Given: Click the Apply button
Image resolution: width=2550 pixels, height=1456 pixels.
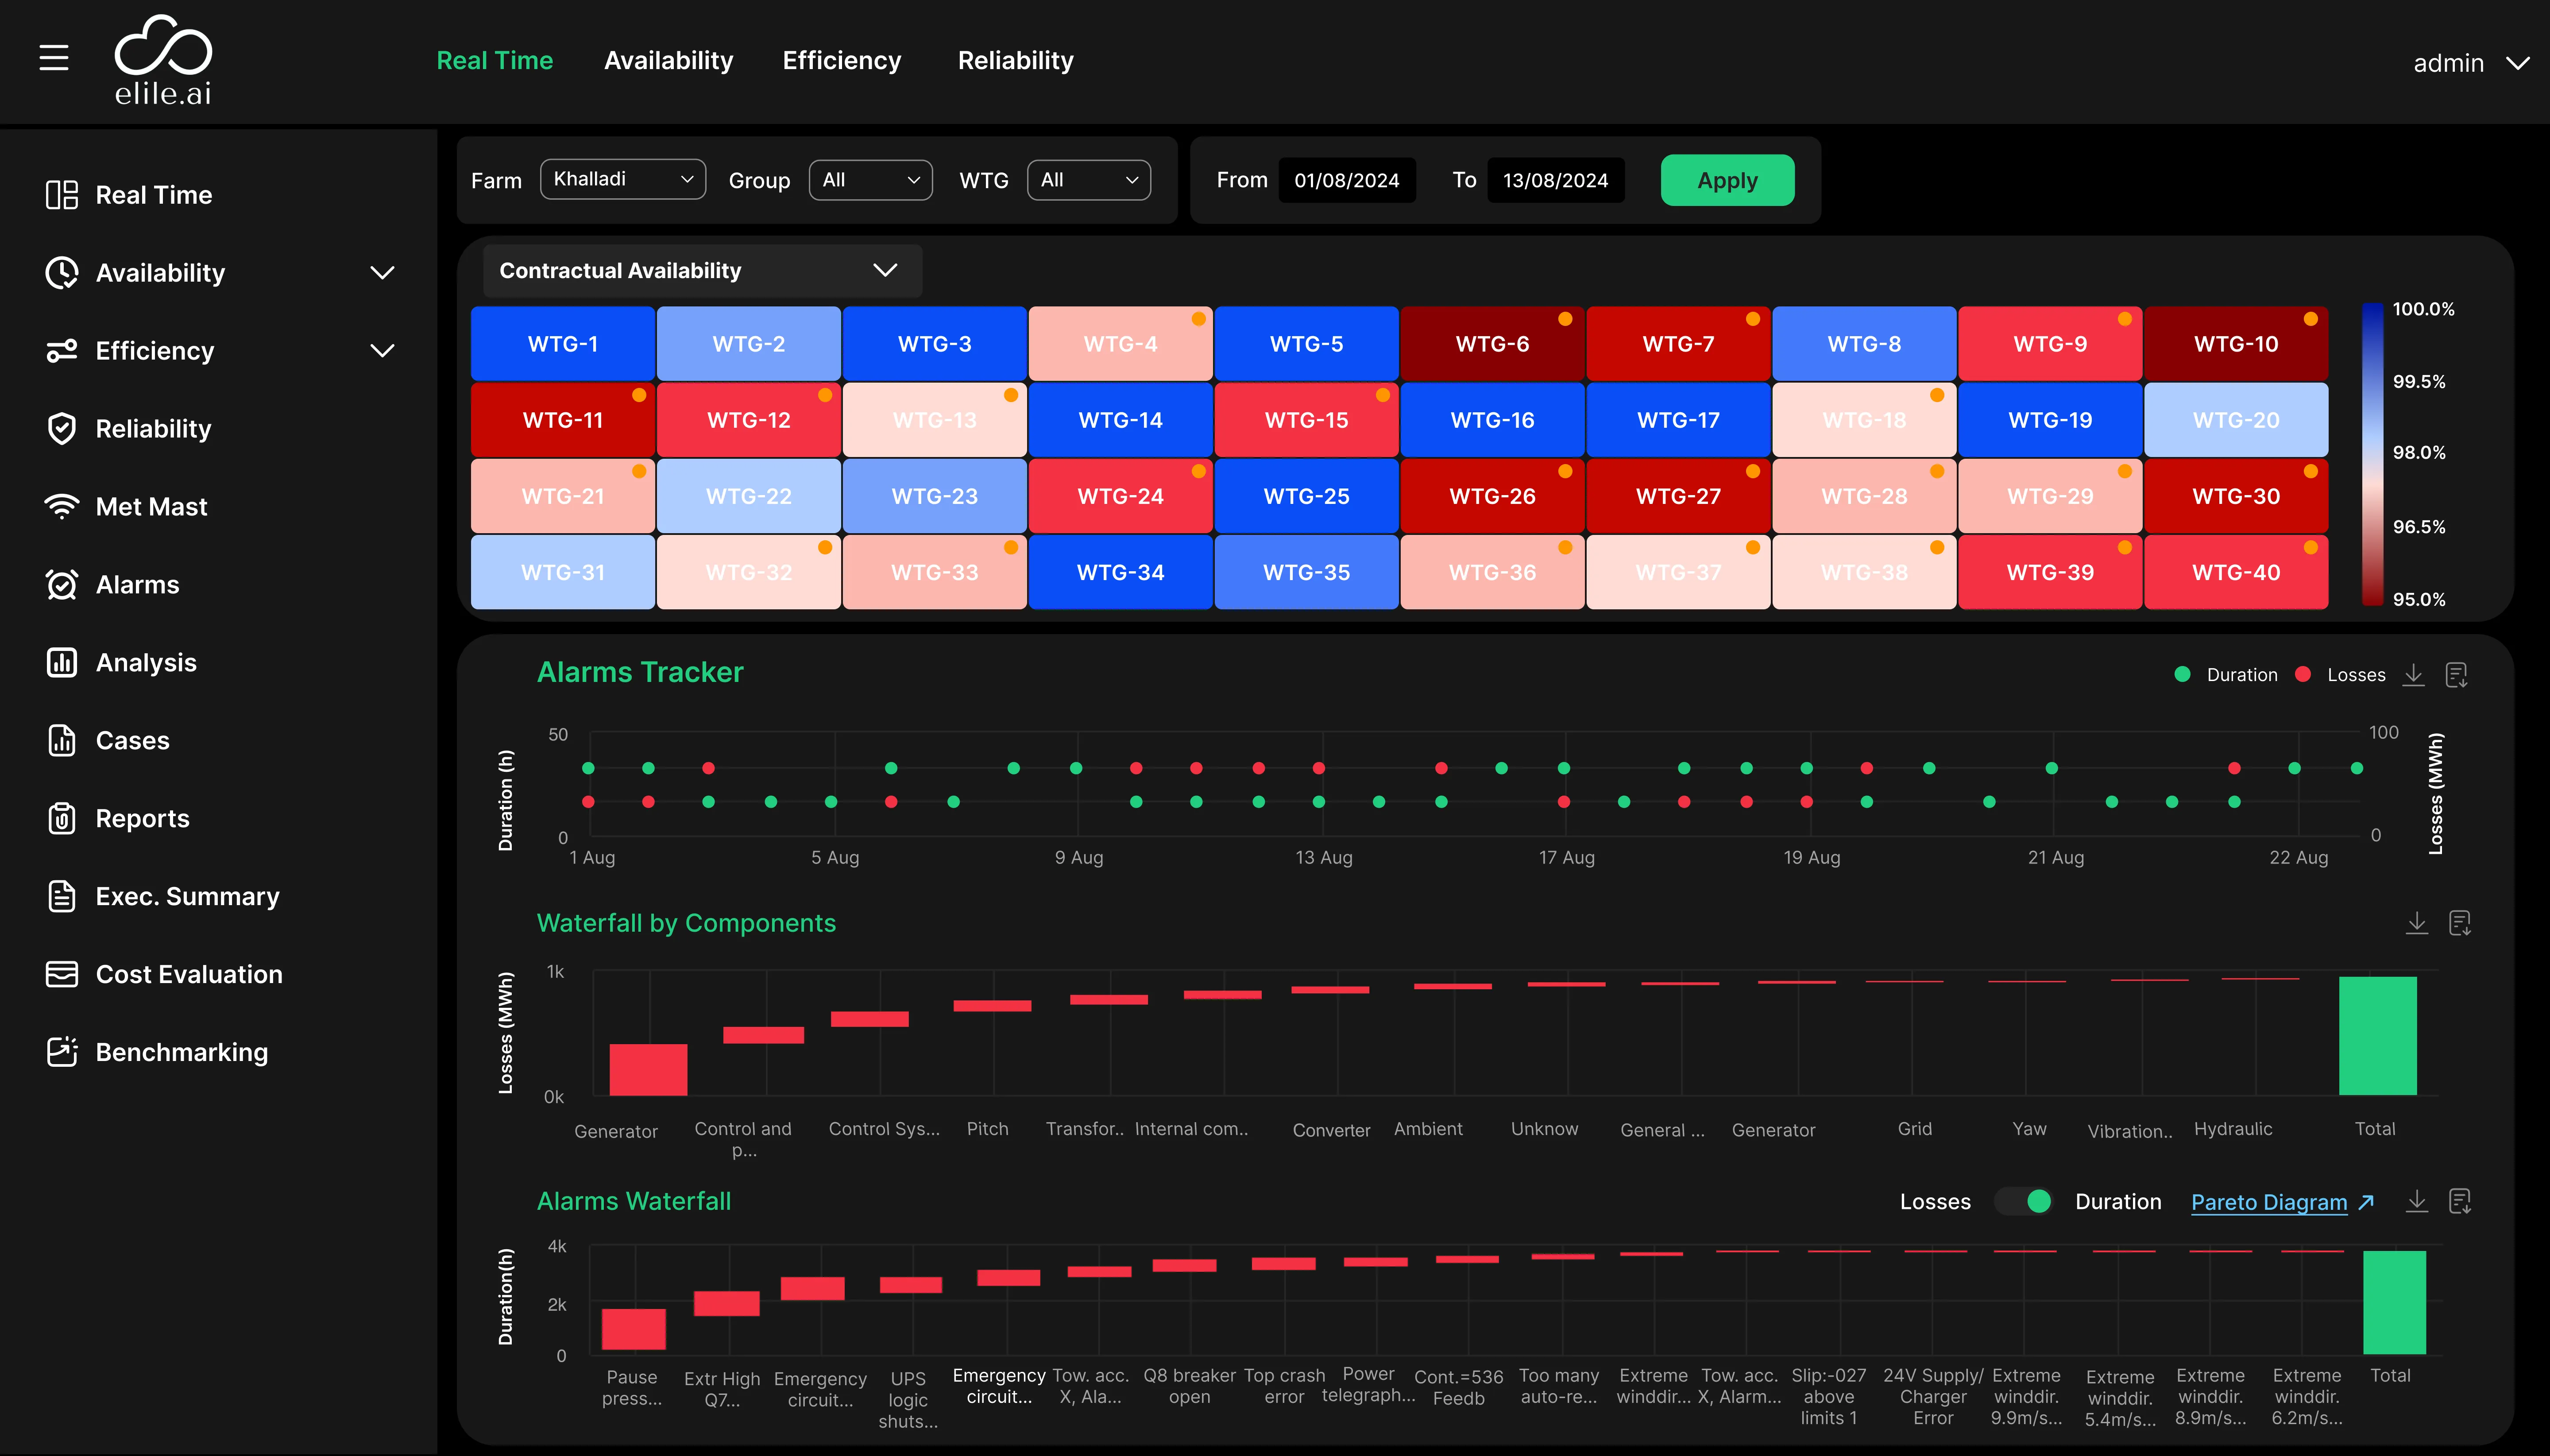Looking at the screenshot, I should [x=1727, y=180].
